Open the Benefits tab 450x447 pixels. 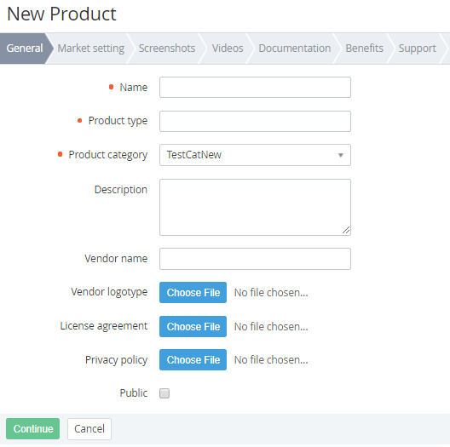coord(364,49)
